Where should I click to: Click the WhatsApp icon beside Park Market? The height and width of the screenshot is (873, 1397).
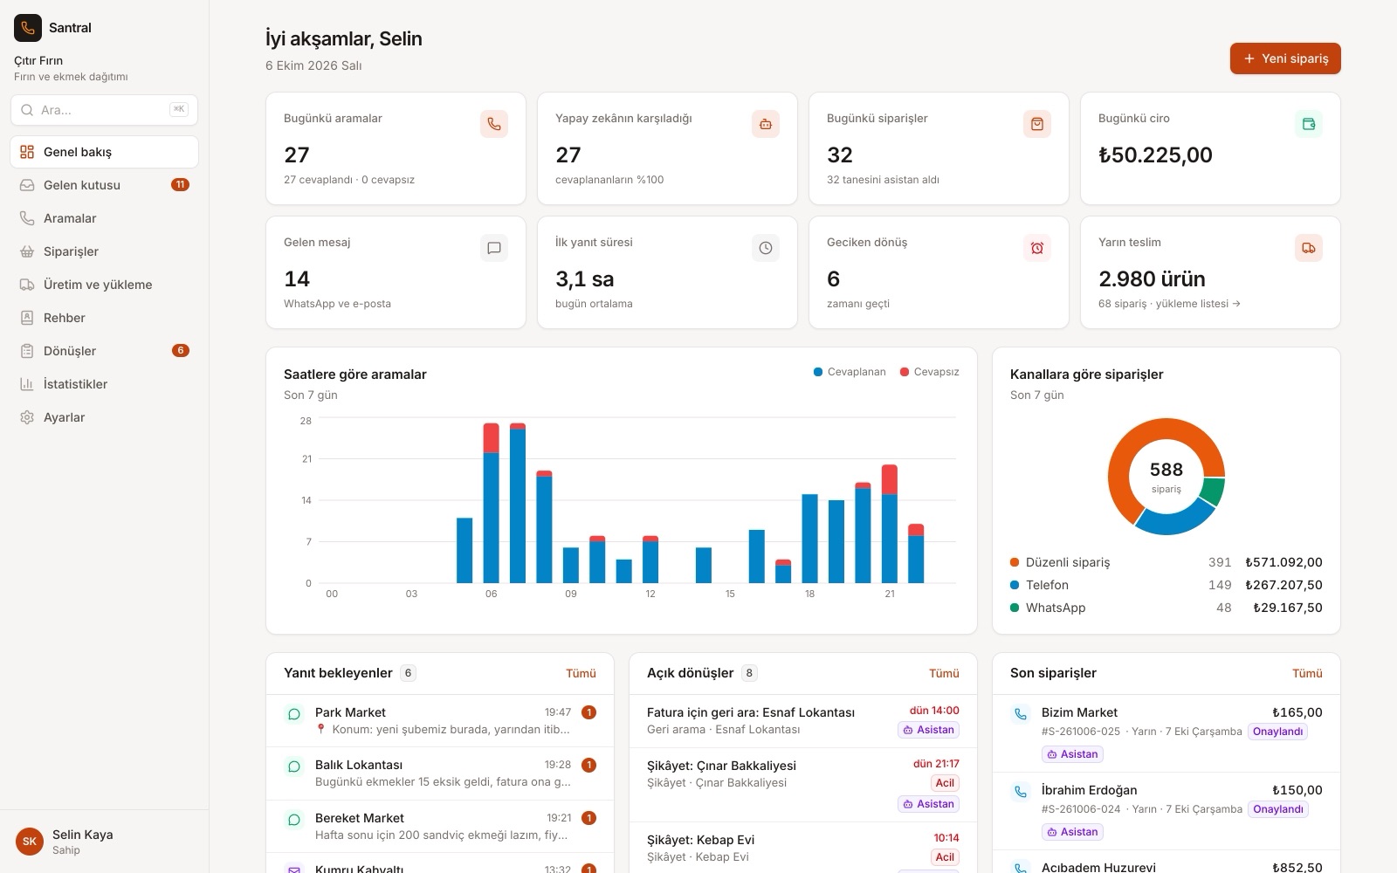294,714
